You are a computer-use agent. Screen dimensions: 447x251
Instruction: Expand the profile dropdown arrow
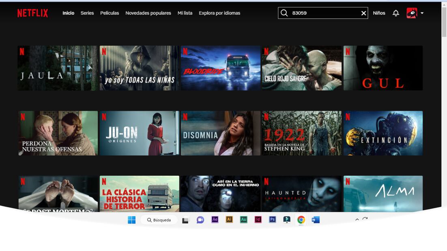422,13
